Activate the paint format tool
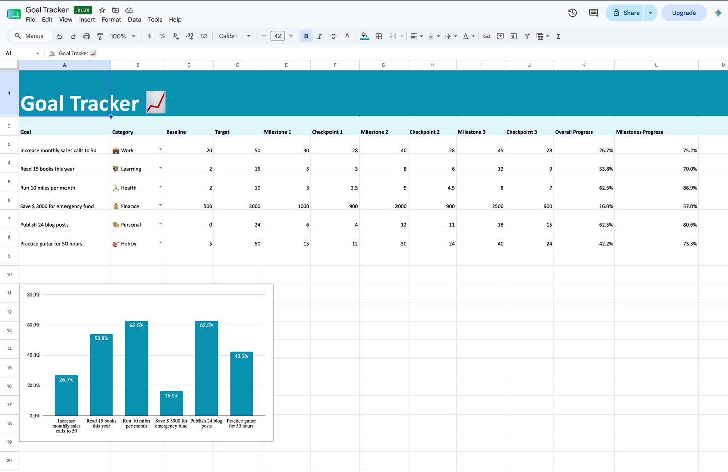 click(x=100, y=36)
